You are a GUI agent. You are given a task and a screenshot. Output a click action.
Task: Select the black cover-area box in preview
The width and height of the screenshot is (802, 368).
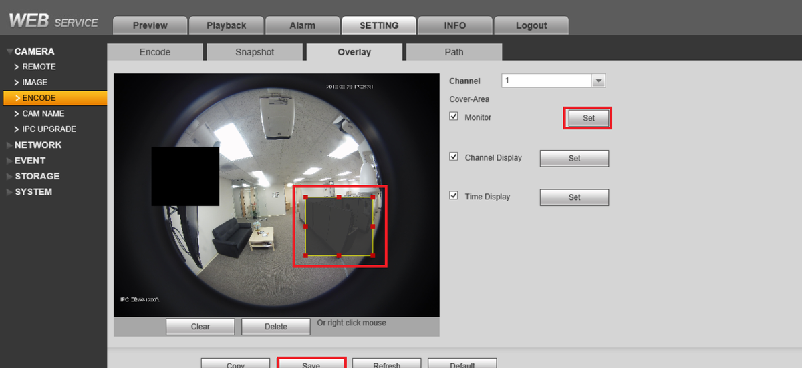(185, 176)
